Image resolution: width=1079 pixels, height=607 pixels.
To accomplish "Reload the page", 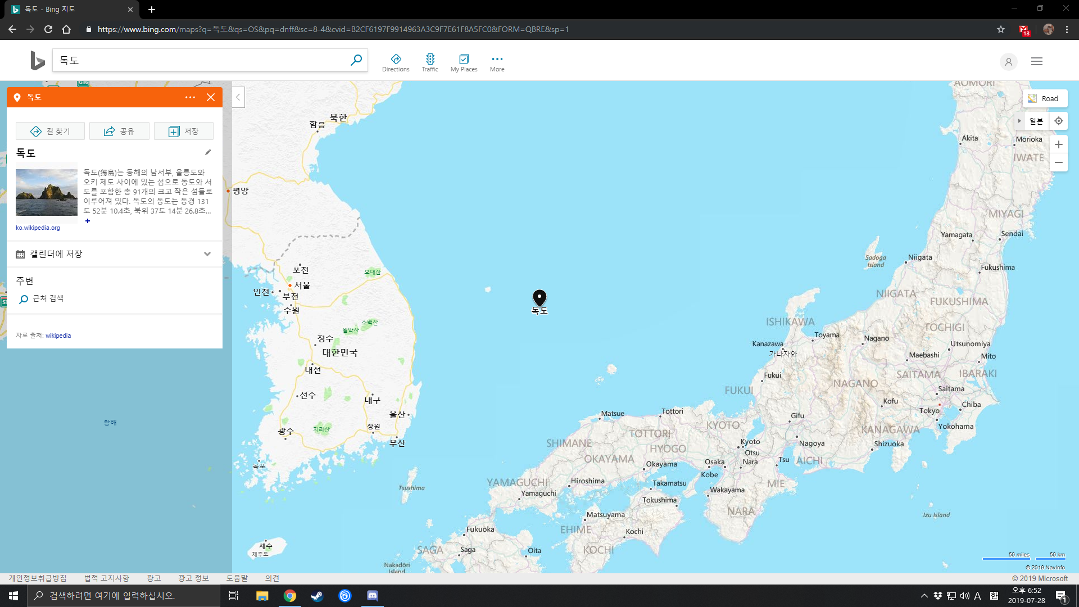I will tap(48, 29).
